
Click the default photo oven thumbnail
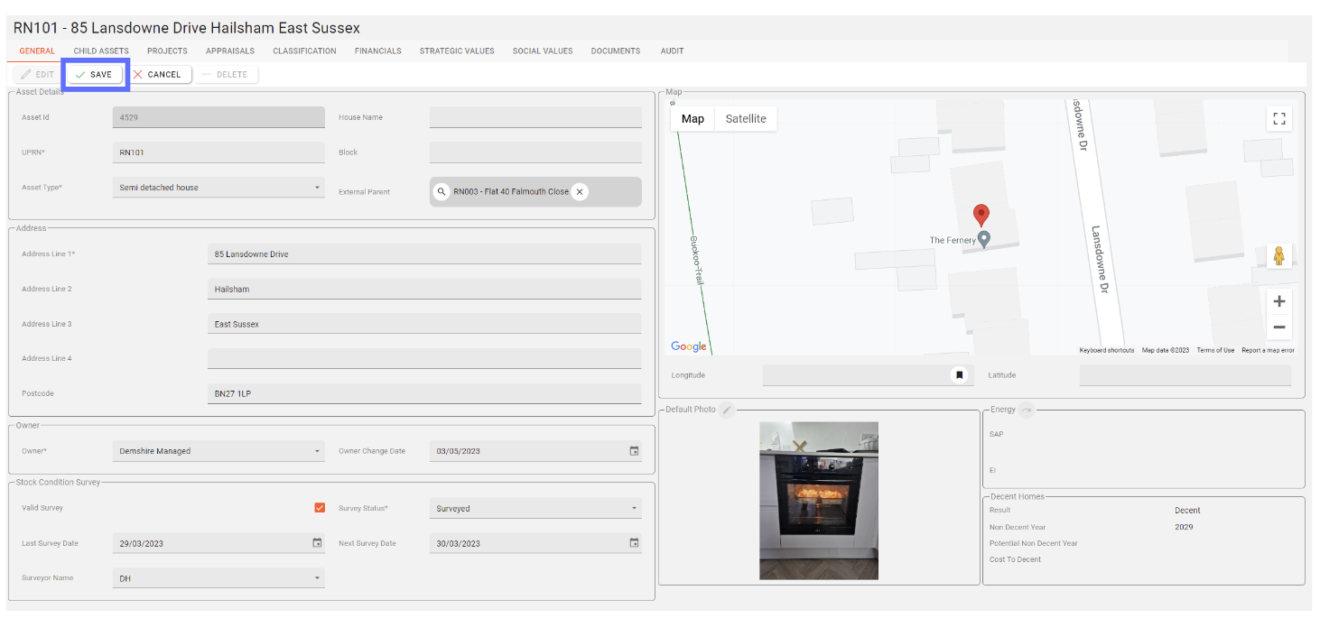pos(819,501)
